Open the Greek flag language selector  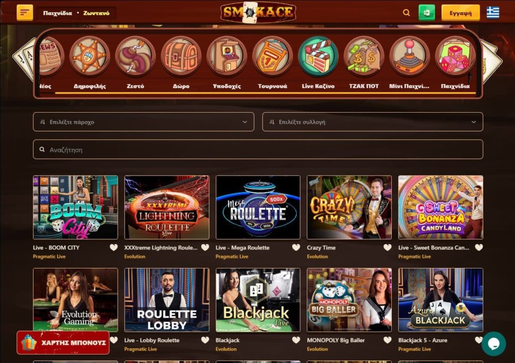[493, 13]
